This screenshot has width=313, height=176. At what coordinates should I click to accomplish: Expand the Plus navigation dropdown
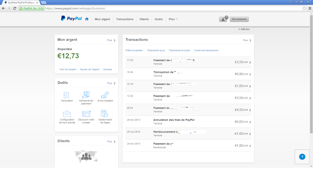173,19
